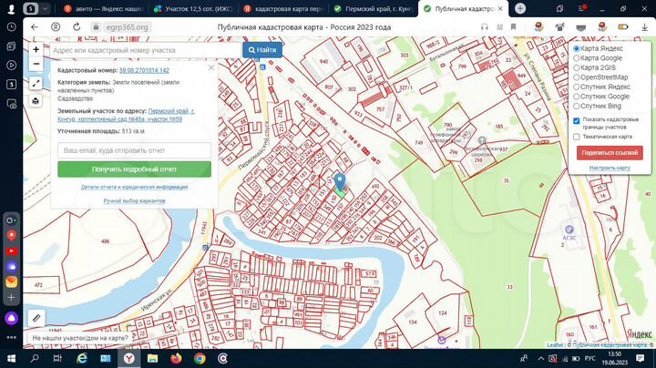The width and height of the screenshot is (656, 368).
Task: Open sidebar more options three dots
Action: (12, 337)
